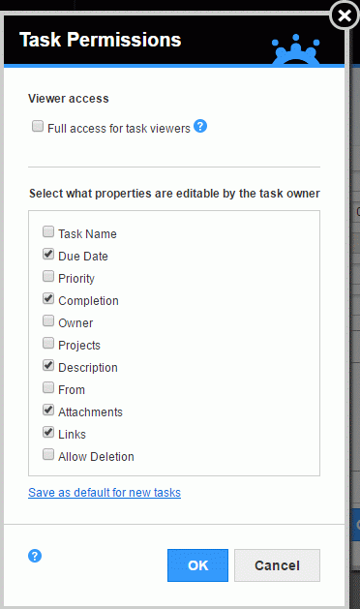Check the Task Name checkbox
The image size is (360, 609).
[48, 231]
